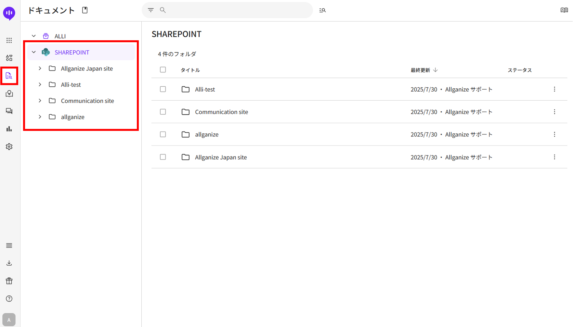Click the filter icon in search bar
Screen dimensions: 575x327
[x=151, y=10]
